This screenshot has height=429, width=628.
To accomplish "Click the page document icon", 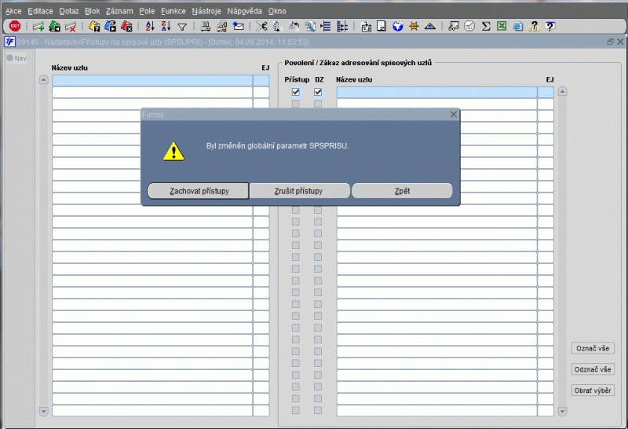I will tap(382, 27).
